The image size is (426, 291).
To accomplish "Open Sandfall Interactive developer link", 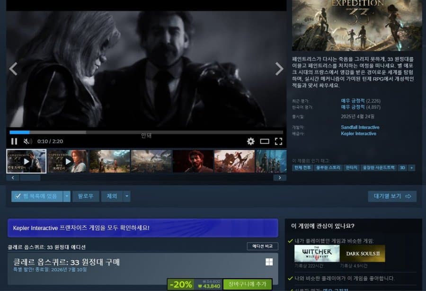I will pyautogui.click(x=360, y=127).
